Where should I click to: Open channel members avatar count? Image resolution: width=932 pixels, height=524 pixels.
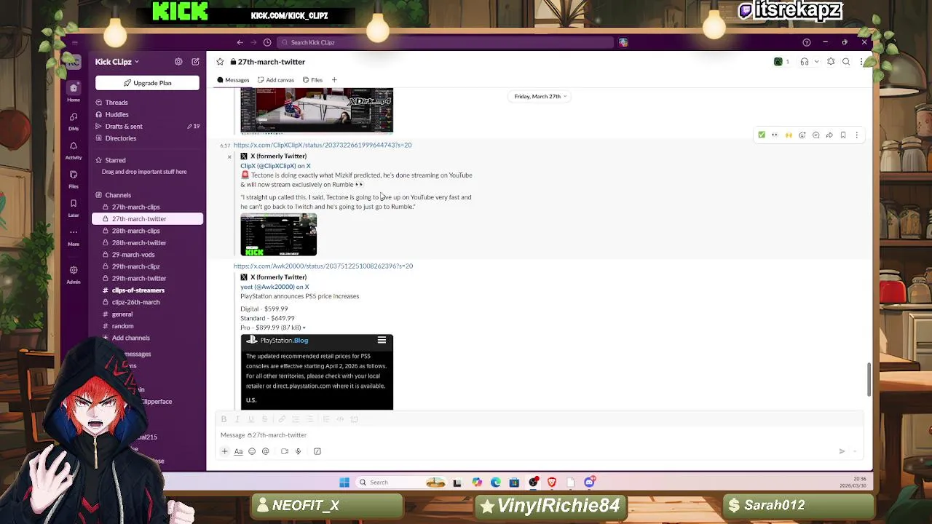point(781,62)
